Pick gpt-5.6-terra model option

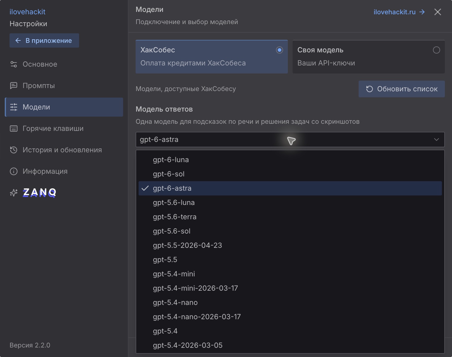(290, 217)
